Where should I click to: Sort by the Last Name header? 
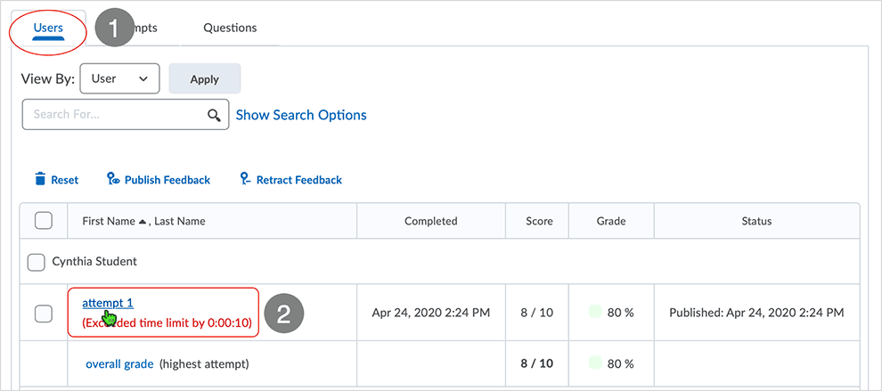pyautogui.click(x=179, y=221)
